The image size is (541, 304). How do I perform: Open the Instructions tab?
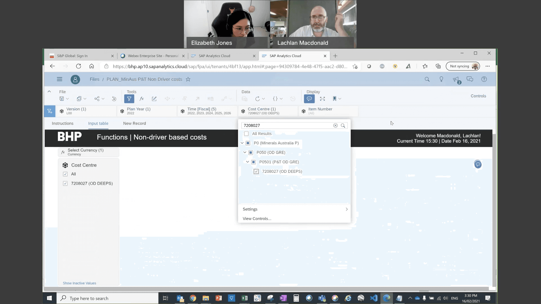point(63,123)
